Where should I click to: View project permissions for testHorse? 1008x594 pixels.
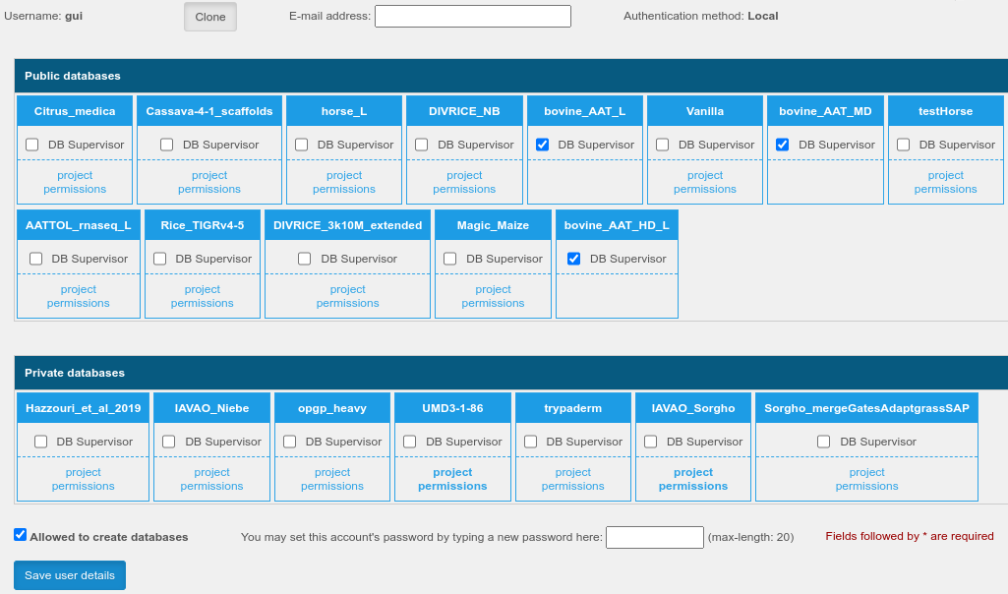pos(945,182)
